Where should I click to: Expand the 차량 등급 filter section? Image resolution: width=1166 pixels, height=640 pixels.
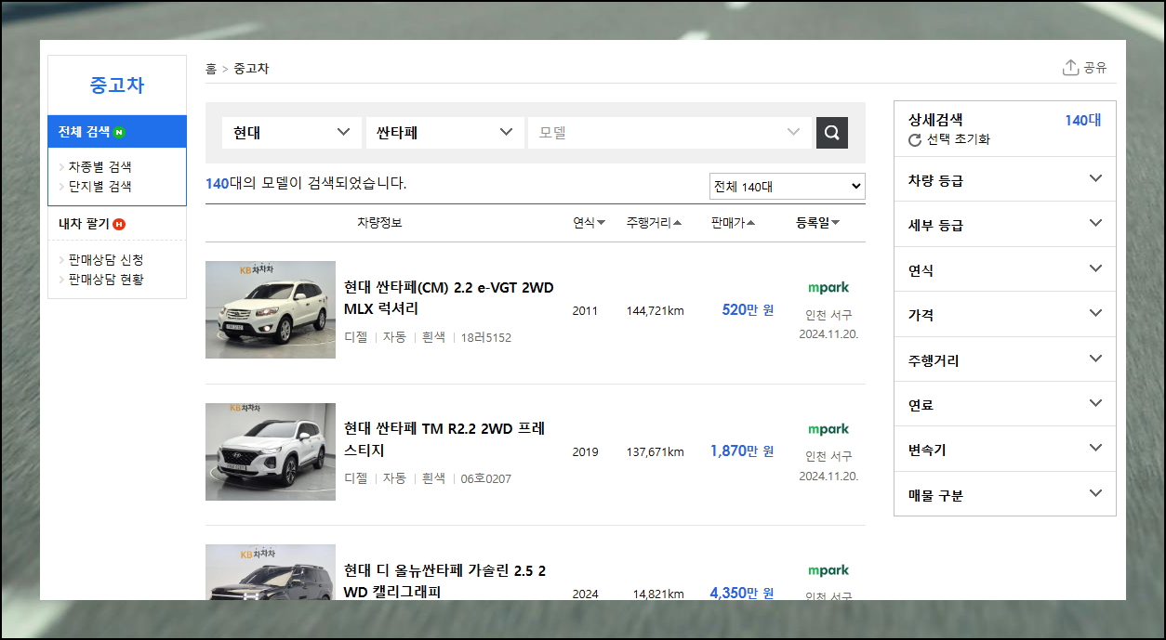(x=1005, y=180)
